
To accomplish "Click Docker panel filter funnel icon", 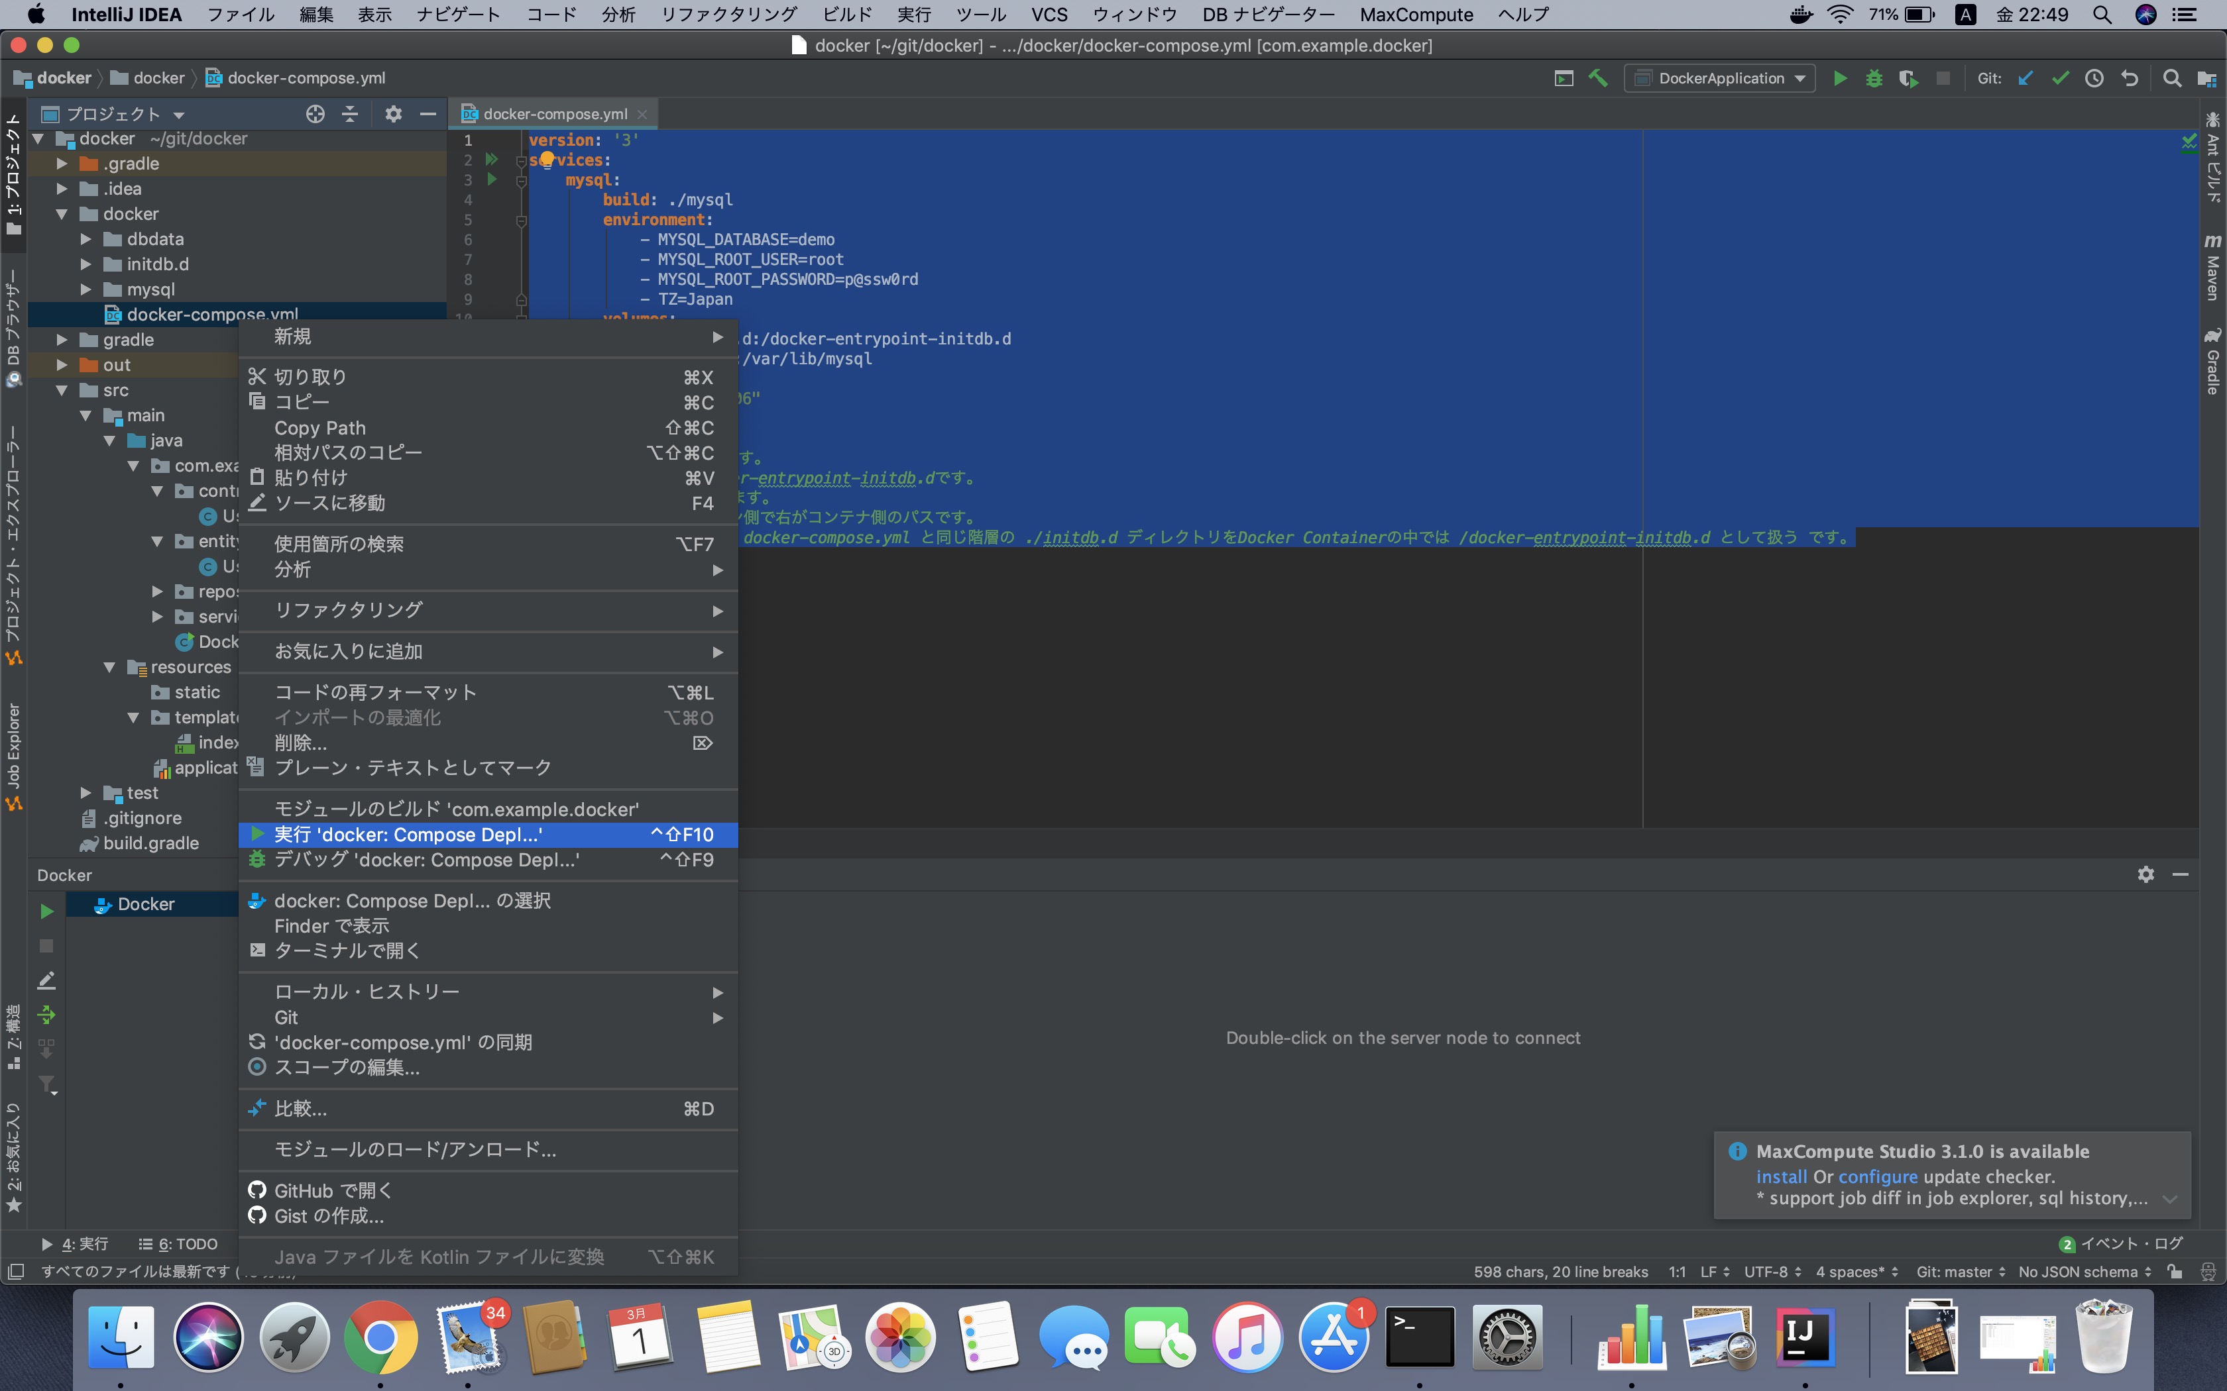I will (x=46, y=1086).
